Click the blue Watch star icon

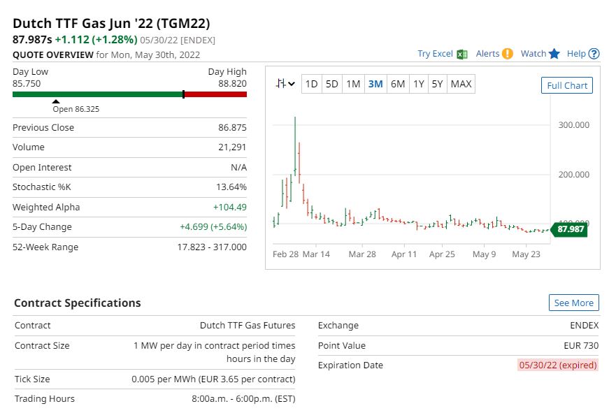(x=554, y=54)
